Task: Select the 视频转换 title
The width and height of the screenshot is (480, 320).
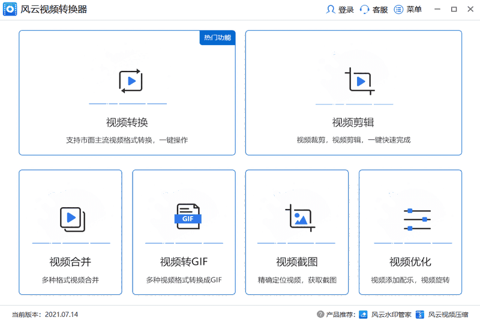Action: click(127, 122)
